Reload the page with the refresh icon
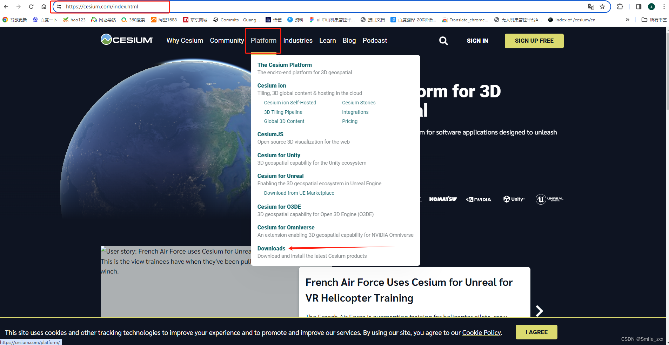 (31, 7)
